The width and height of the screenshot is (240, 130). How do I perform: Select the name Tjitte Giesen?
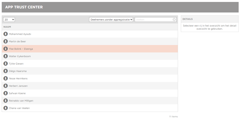[16, 64]
